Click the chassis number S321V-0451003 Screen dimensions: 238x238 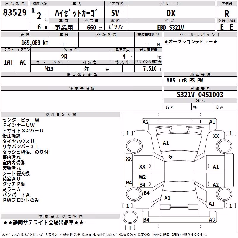[x=200, y=95]
